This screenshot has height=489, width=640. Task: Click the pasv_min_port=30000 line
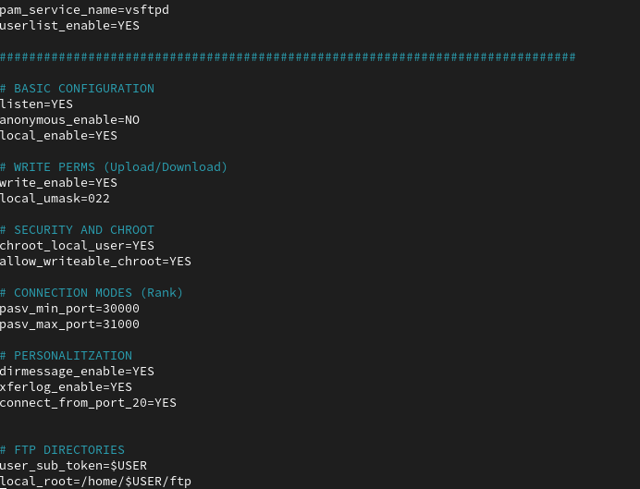69,309
